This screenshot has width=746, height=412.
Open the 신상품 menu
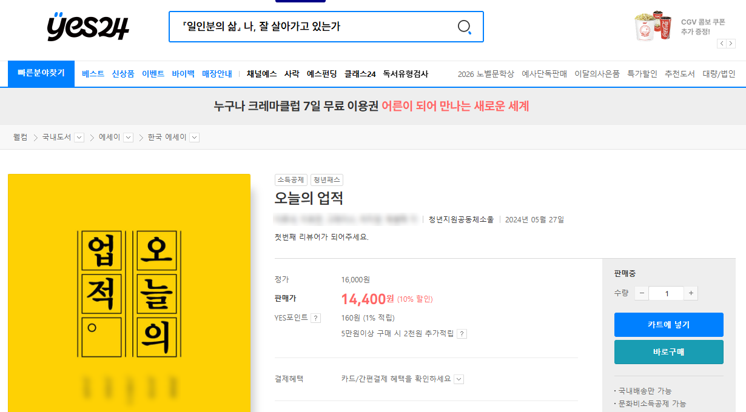(123, 74)
